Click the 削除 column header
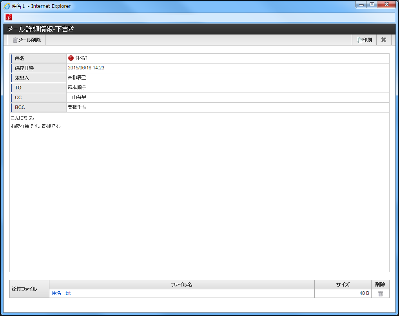Image resolution: width=399 pixels, height=316 pixels. coord(380,285)
